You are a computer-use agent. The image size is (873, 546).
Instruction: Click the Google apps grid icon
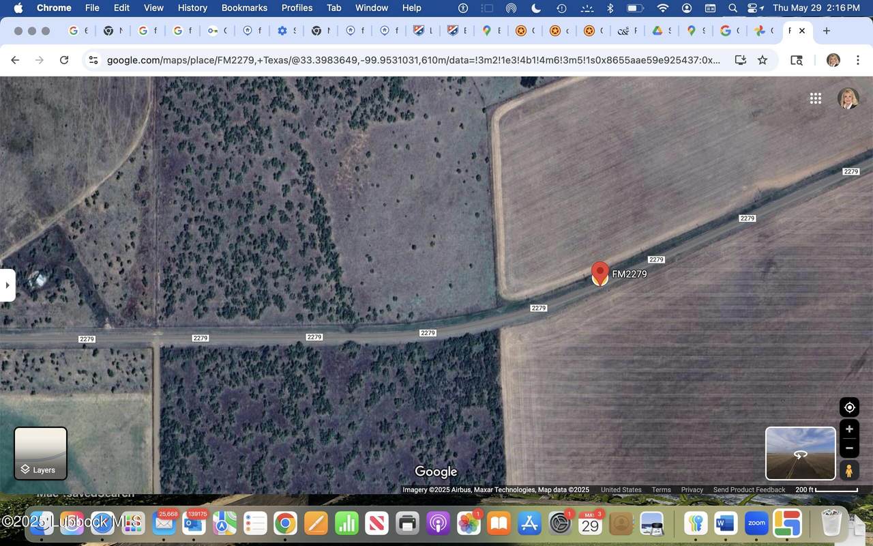[x=815, y=98]
